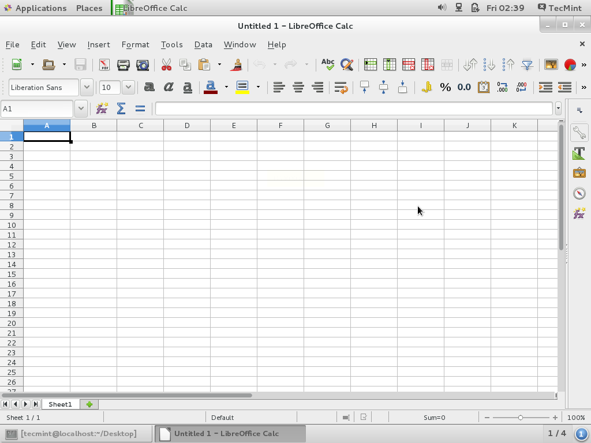This screenshot has width=591, height=443.
Task: Click the AutoFilter funnel icon
Action: pyautogui.click(x=527, y=65)
